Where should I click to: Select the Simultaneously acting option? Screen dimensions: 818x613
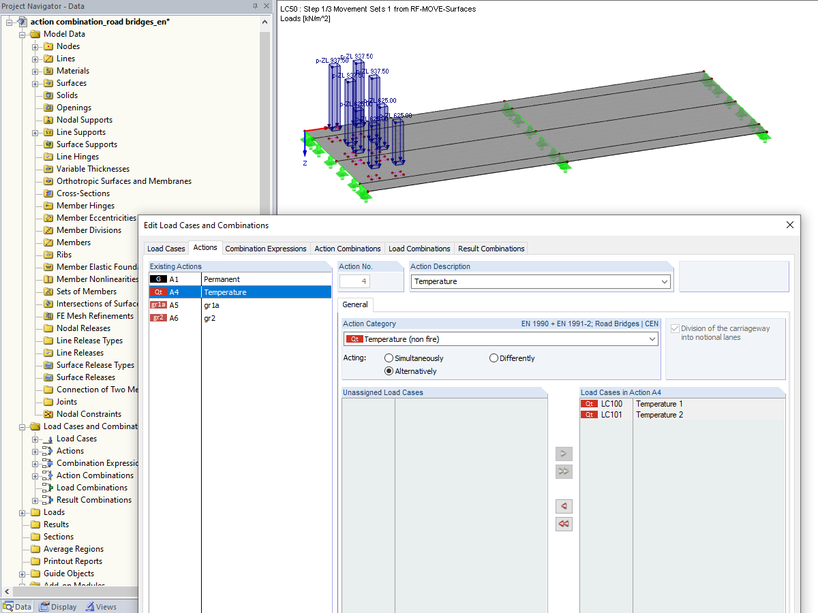[389, 358]
